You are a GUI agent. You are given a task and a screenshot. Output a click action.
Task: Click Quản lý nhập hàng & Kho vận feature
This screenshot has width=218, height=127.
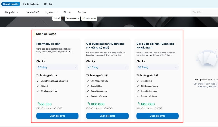point(54,81)
